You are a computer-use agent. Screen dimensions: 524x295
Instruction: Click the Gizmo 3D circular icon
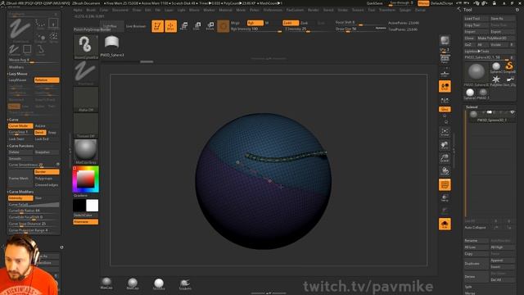click(x=223, y=25)
